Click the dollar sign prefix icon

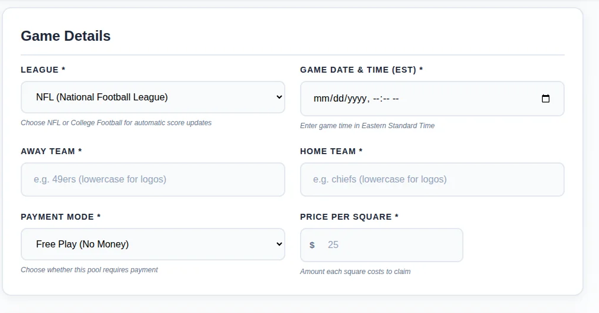(x=313, y=245)
